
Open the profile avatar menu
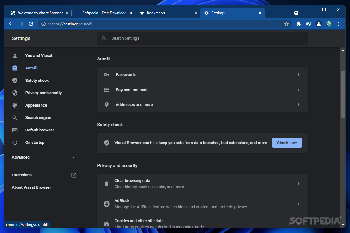(318, 24)
